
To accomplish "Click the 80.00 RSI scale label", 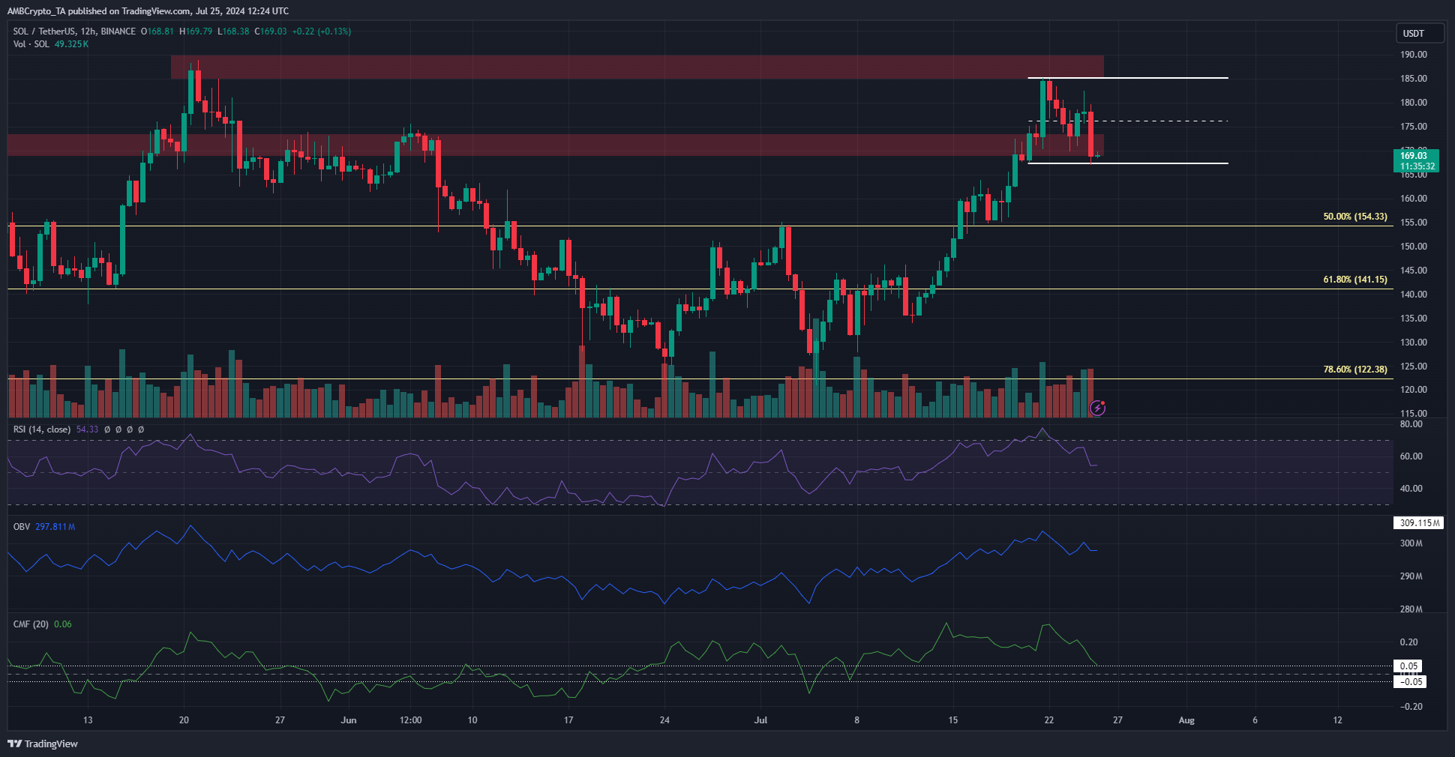I will pyautogui.click(x=1411, y=424).
